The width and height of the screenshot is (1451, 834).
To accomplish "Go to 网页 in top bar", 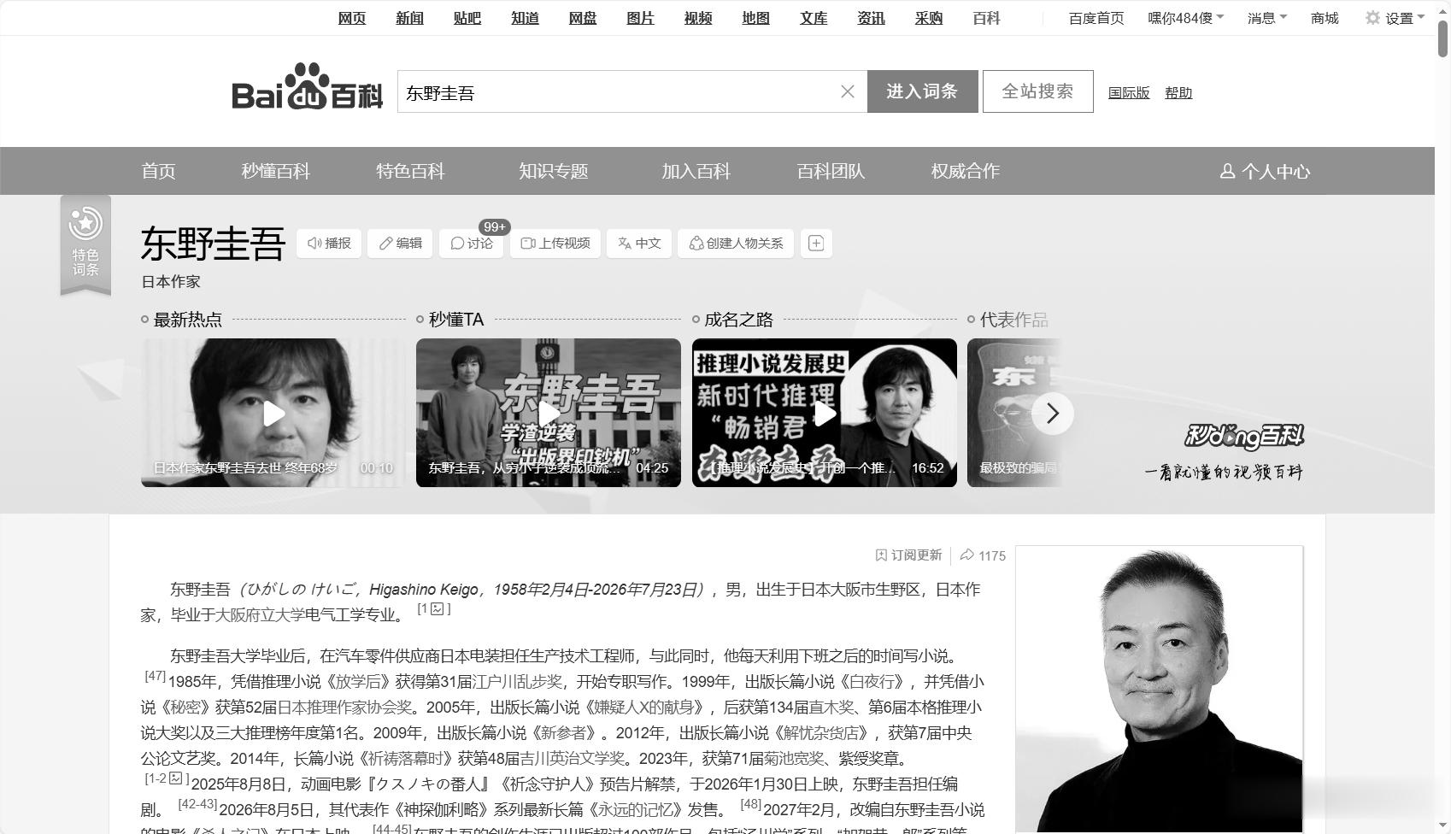I will (x=352, y=18).
